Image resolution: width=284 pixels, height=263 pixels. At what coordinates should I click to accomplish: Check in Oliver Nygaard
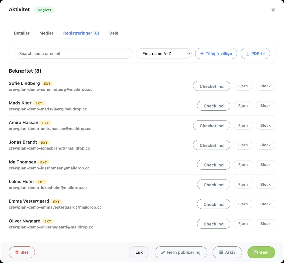coord(213,224)
